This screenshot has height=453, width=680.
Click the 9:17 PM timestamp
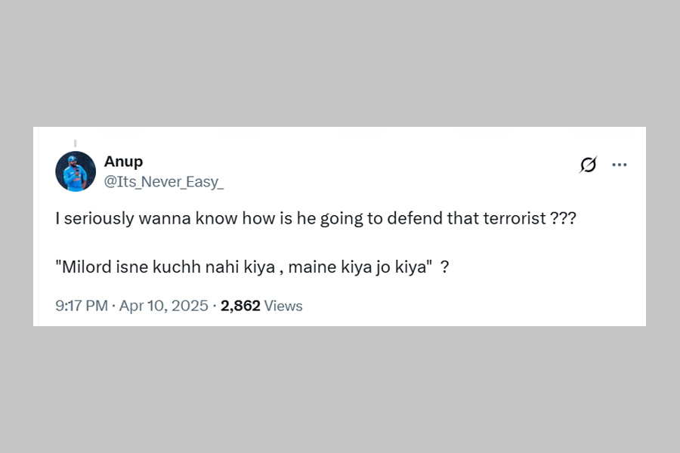82,306
